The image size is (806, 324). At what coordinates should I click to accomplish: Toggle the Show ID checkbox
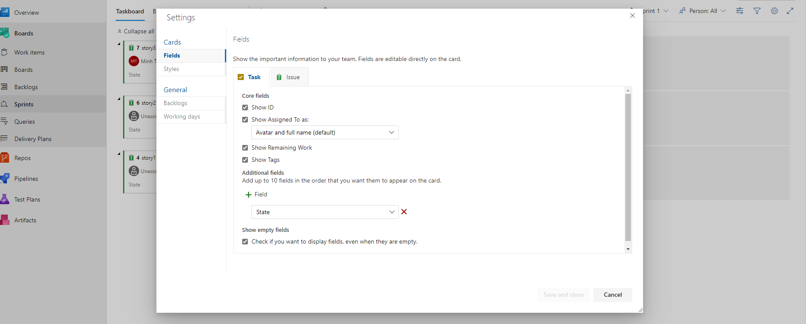[x=245, y=107]
